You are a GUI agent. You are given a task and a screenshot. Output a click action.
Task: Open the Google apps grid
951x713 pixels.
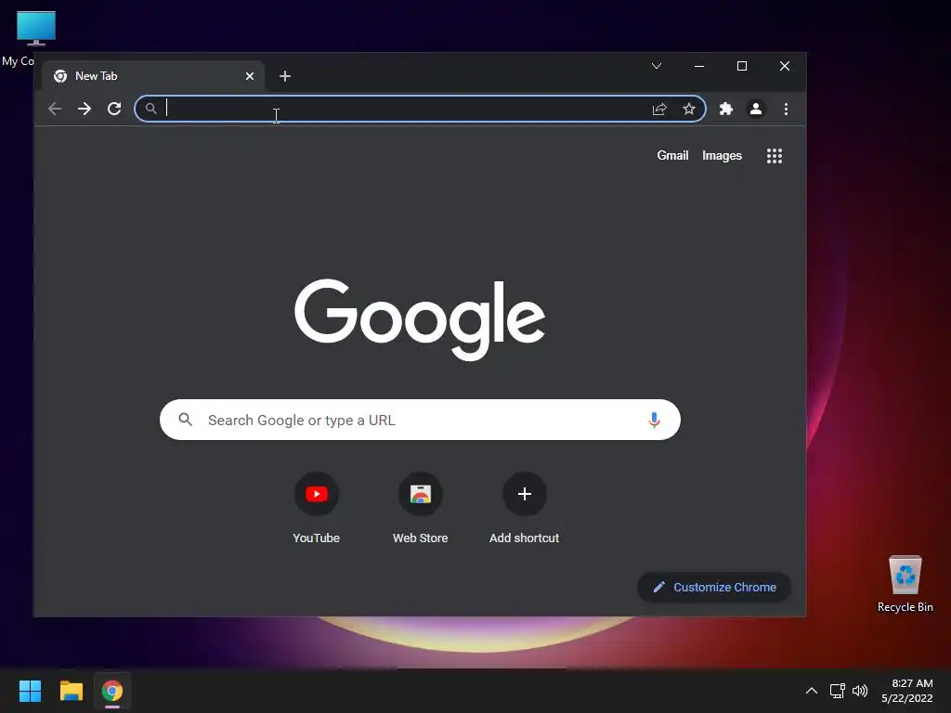(775, 156)
